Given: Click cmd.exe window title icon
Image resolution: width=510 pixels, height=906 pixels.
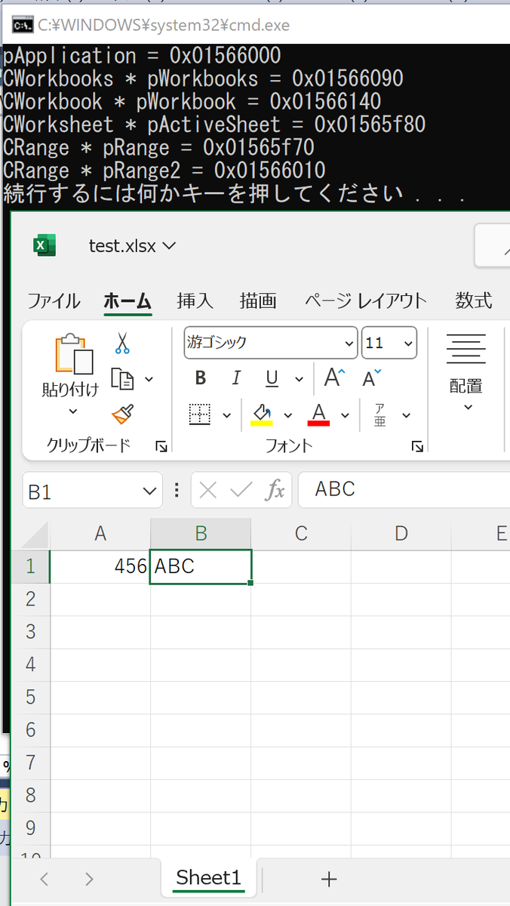Looking at the screenshot, I should 22,26.
